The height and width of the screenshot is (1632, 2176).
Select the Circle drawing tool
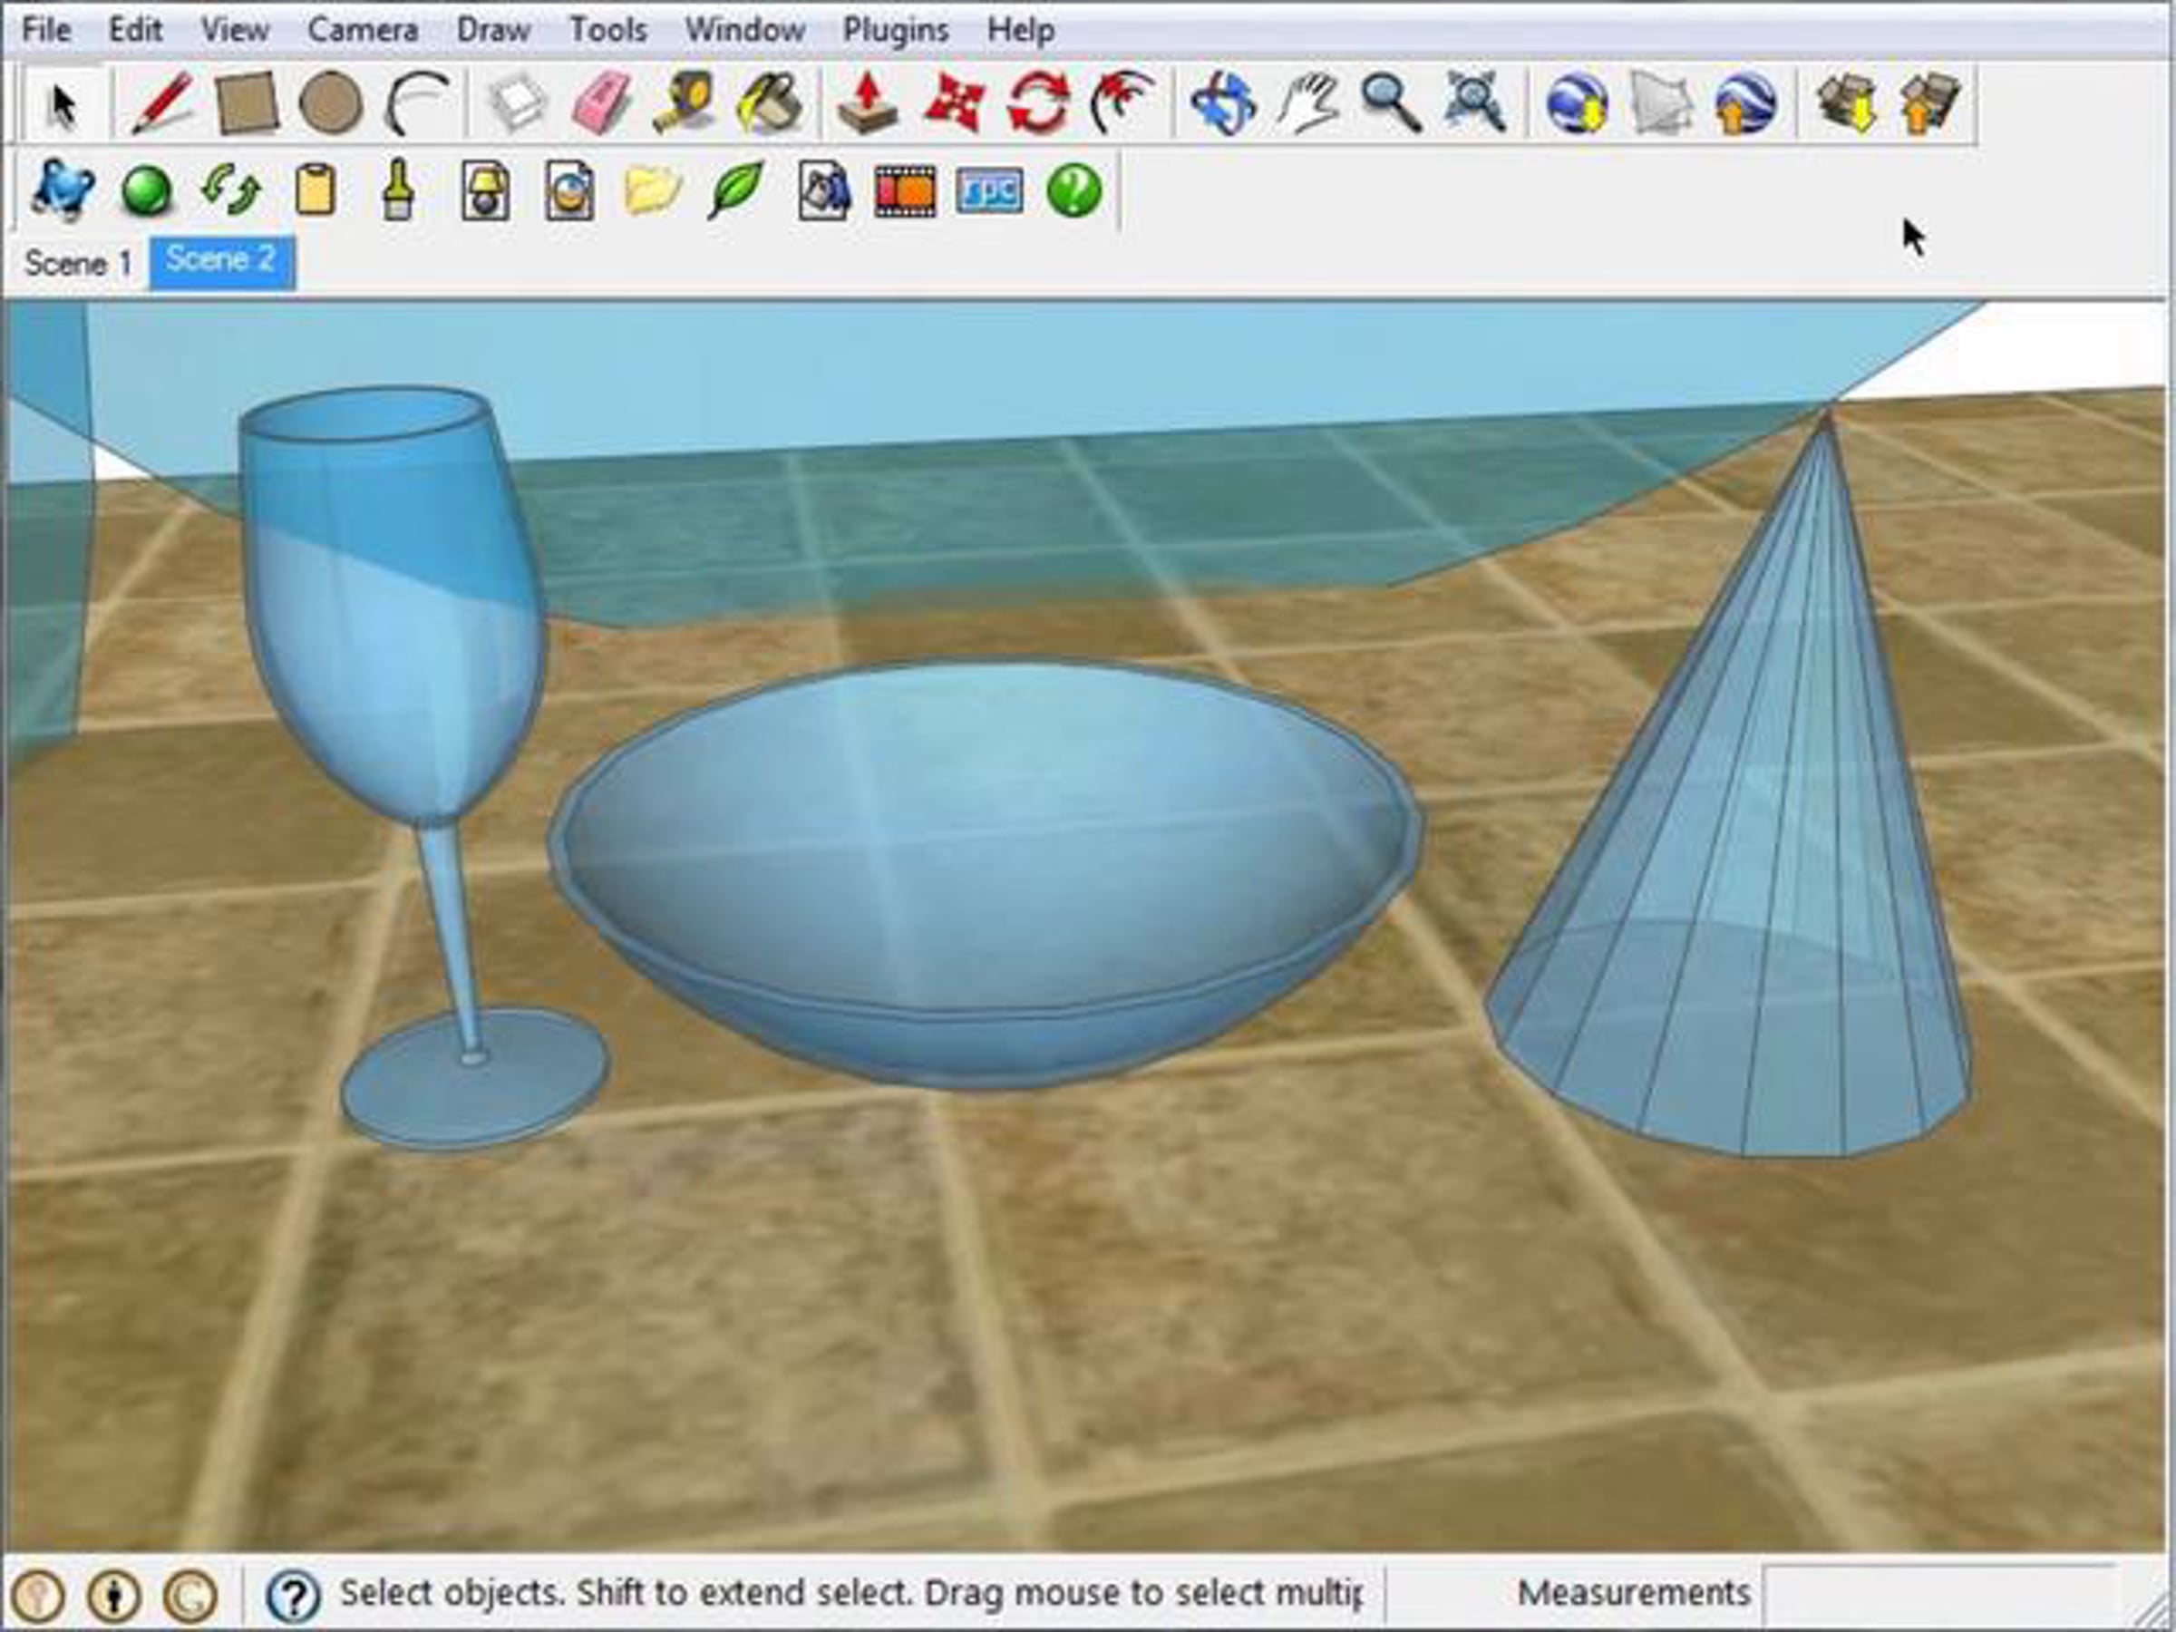[x=331, y=102]
